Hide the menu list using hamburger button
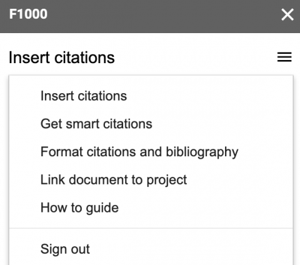 [284, 57]
